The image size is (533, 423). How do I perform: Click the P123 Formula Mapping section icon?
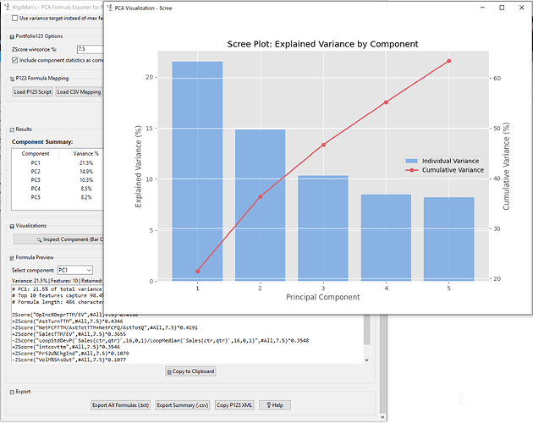point(11,78)
